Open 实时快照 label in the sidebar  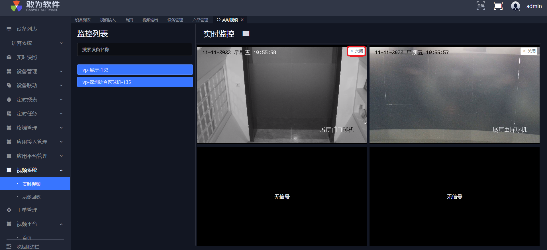pos(27,57)
